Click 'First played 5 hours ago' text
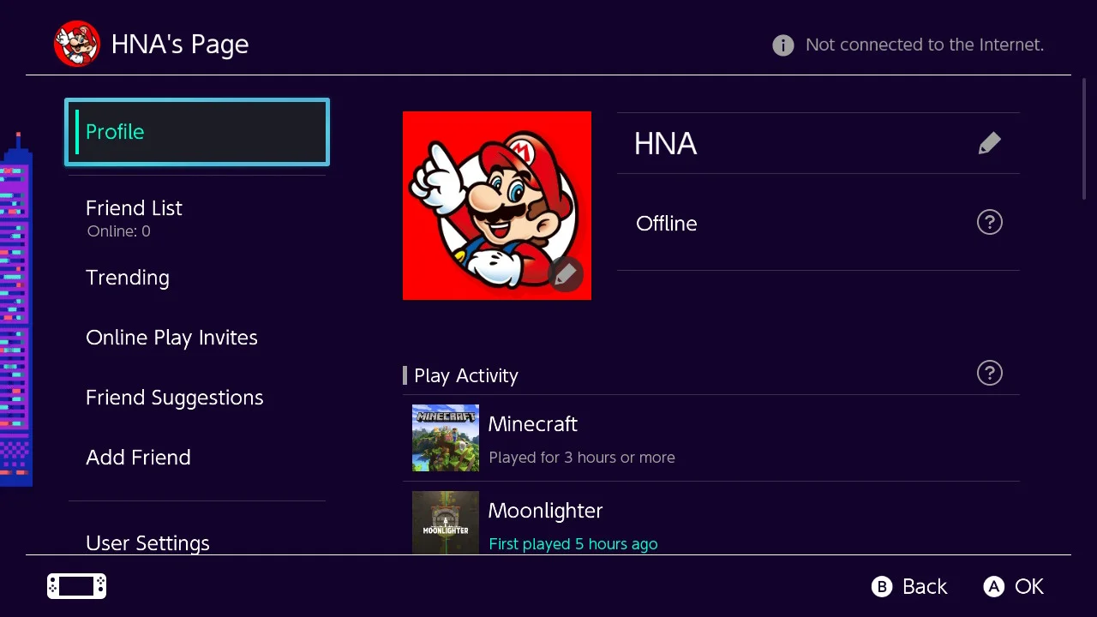1097x617 pixels. (573, 544)
